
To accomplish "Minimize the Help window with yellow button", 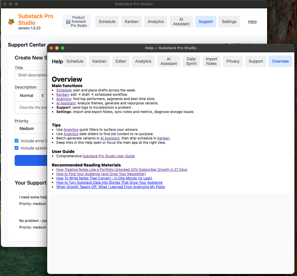I will pyautogui.click(x=57, y=48).
